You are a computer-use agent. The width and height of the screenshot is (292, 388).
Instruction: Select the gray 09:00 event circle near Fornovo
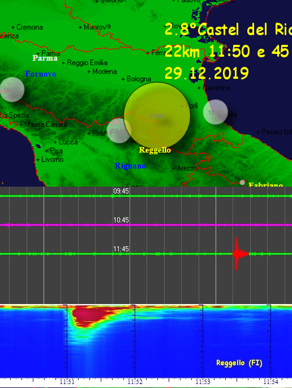[x=12, y=90]
